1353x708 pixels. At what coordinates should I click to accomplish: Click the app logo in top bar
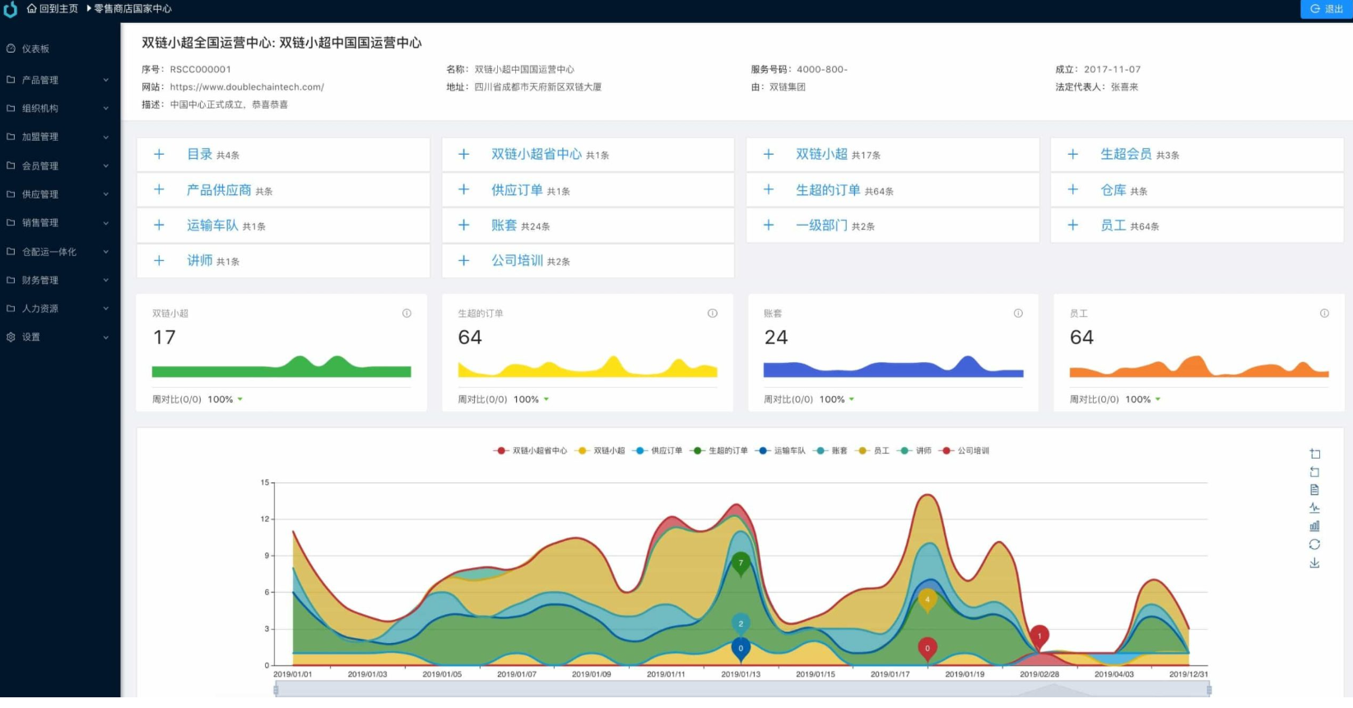tap(11, 9)
